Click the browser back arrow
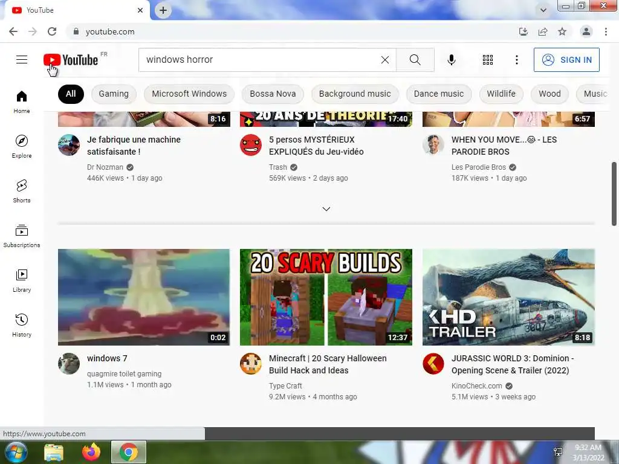The width and height of the screenshot is (619, 464). click(x=13, y=31)
